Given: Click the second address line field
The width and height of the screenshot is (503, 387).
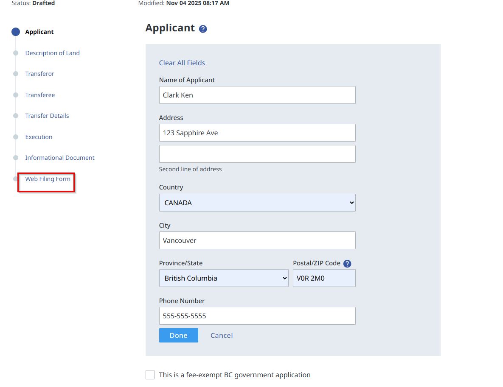Looking at the screenshot, I should pyautogui.click(x=257, y=154).
